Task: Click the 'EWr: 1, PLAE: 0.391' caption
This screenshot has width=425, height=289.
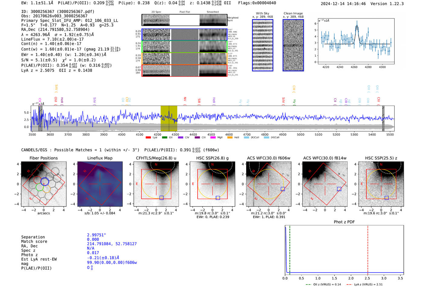Action: tap(269, 217)
